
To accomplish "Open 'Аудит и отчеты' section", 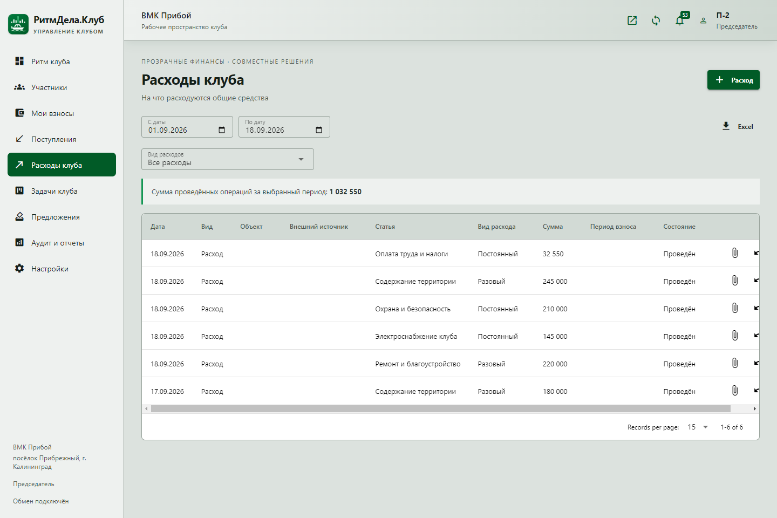I will [x=62, y=243].
